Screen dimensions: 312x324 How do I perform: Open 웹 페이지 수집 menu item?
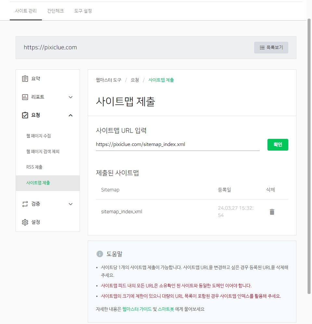tap(39, 136)
